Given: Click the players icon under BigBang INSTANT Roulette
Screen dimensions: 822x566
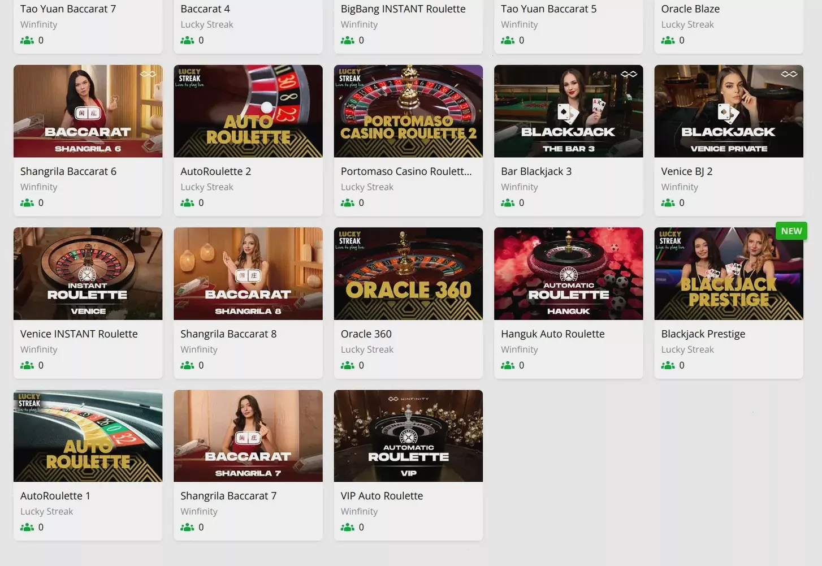Looking at the screenshot, I should click(x=348, y=40).
